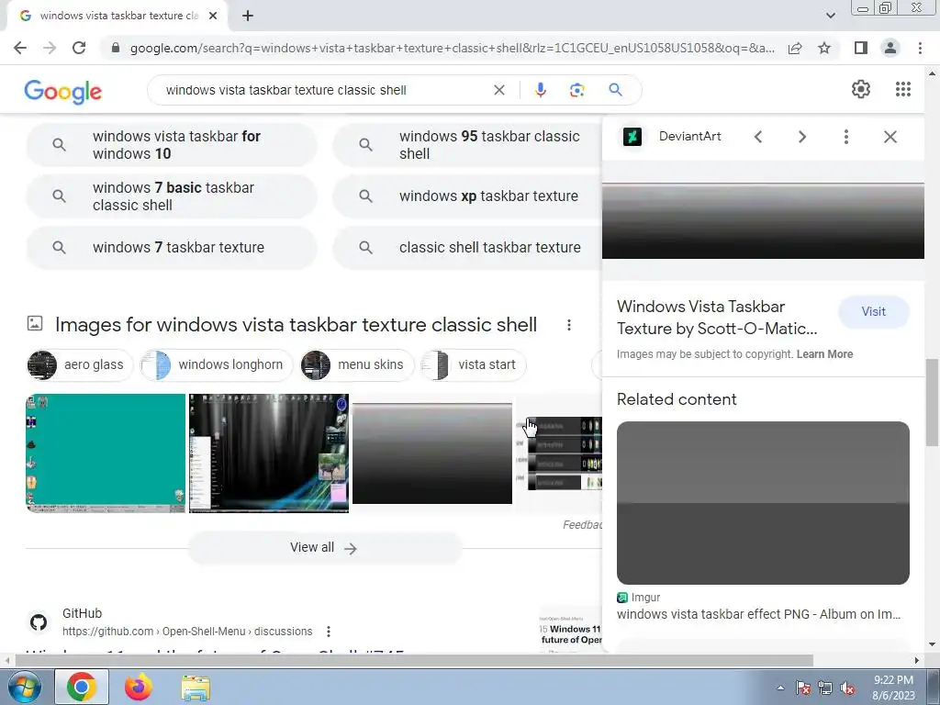Switch to Chrome in the taskbar

tap(82, 687)
